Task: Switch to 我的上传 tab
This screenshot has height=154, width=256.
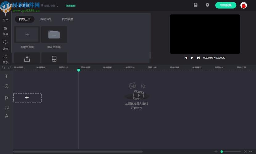Action: (25, 19)
